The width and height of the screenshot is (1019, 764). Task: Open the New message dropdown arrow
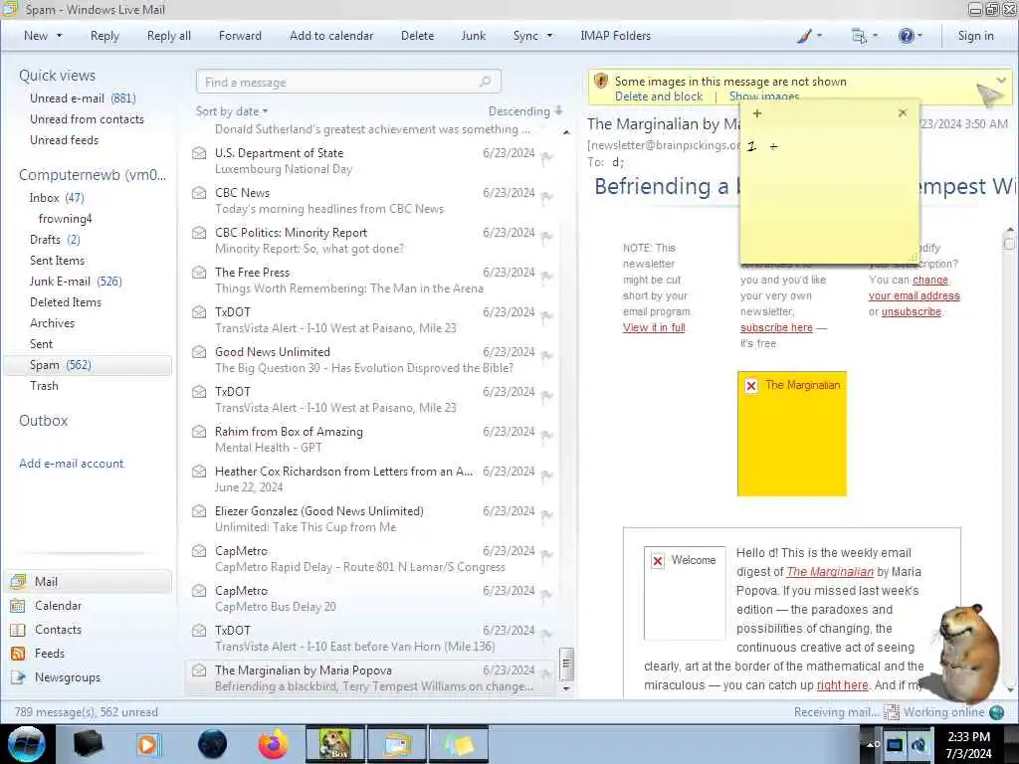[59, 36]
